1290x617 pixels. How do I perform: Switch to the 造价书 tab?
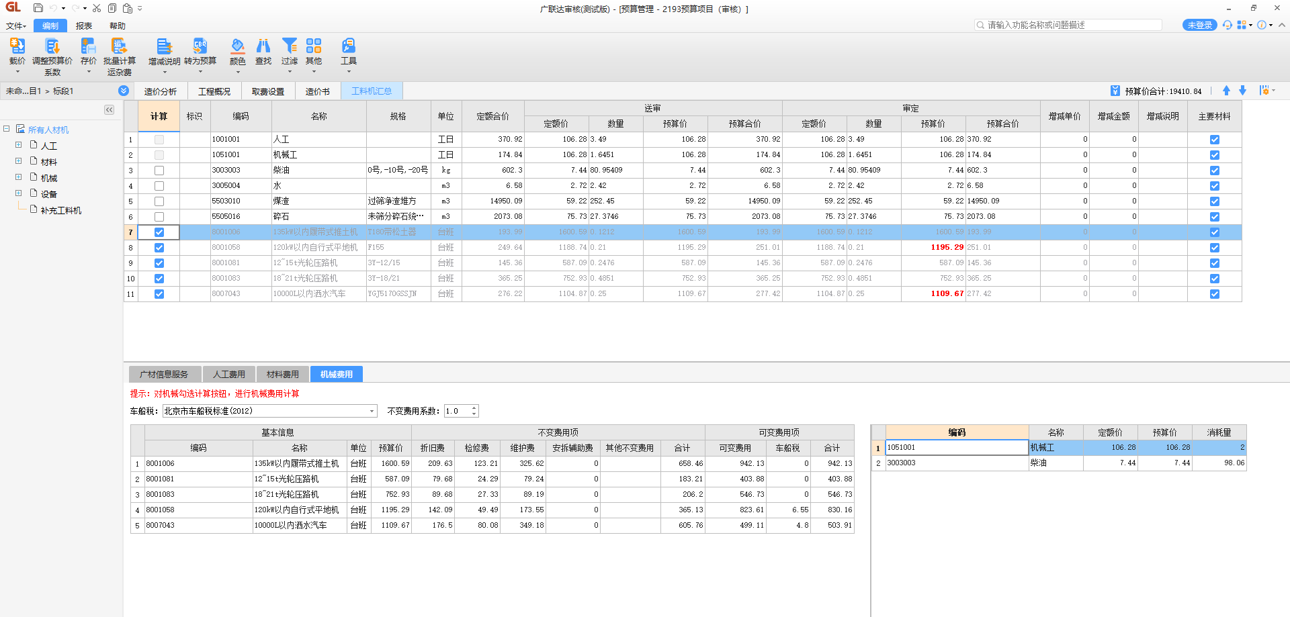click(x=318, y=91)
